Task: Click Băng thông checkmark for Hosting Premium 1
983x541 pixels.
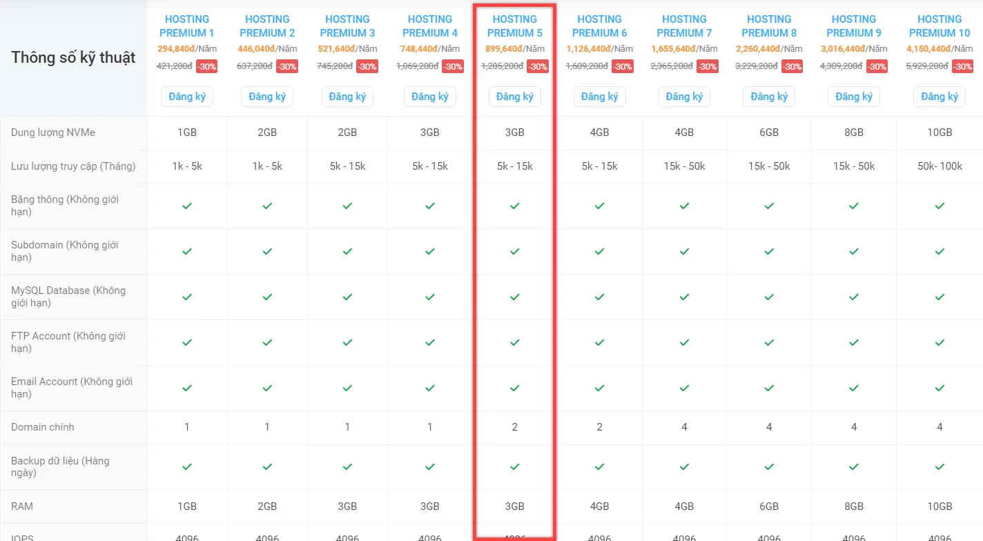Action: point(187,206)
